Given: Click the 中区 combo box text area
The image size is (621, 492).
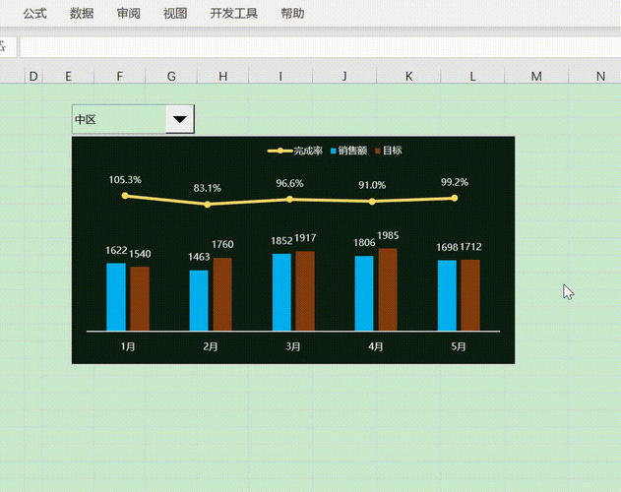Looking at the screenshot, I should pyautogui.click(x=119, y=119).
